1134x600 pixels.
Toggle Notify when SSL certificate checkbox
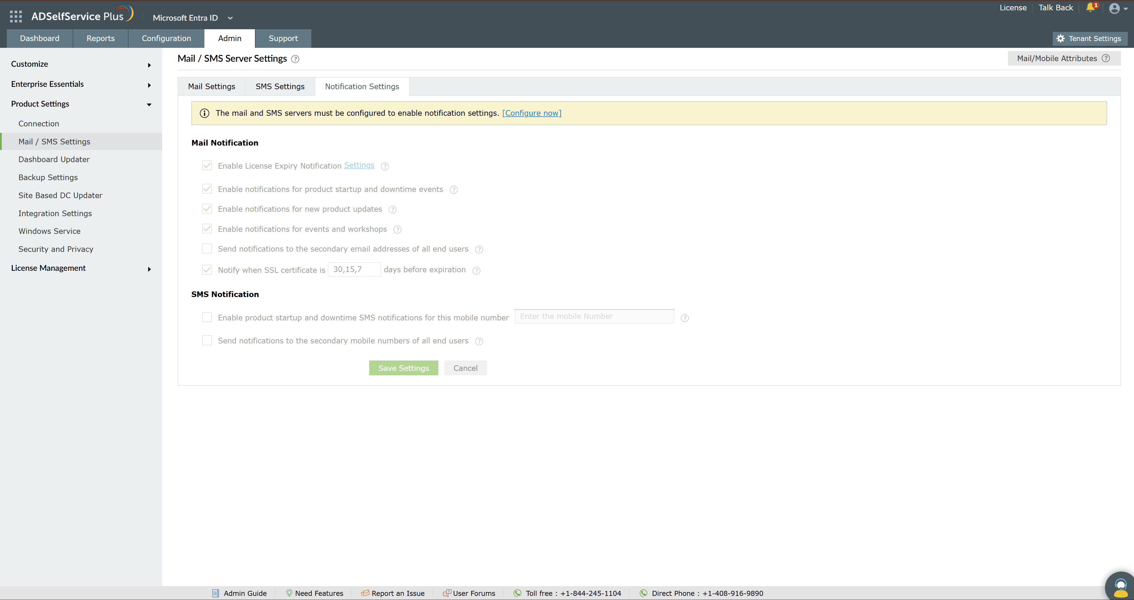pyautogui.click(x=207, y=270)
